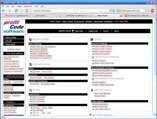Open the FAQ's link
Viewport: 157px width, 119px height.
(116, 31)
